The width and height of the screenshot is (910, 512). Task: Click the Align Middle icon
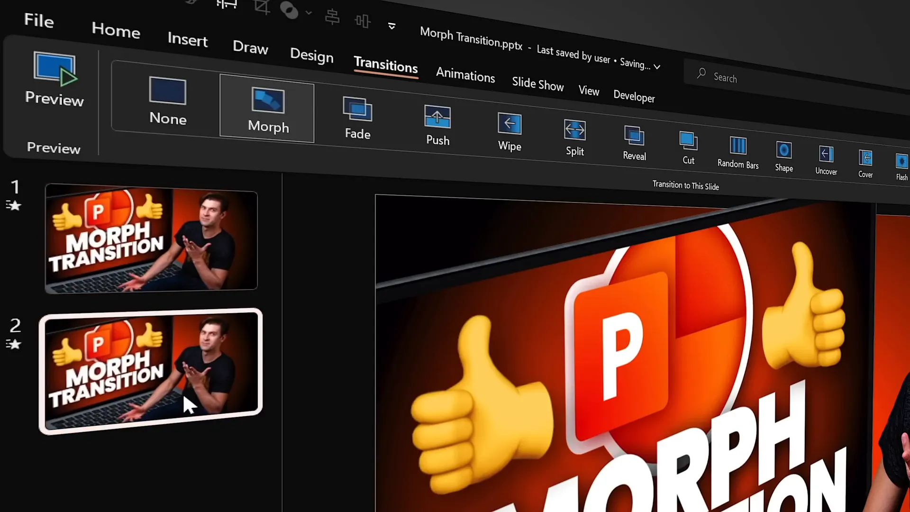(363, 21)
